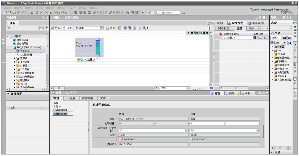
Task: Toggle the 过滤 filter checkbox in catalog
Action: pos(272,43)
